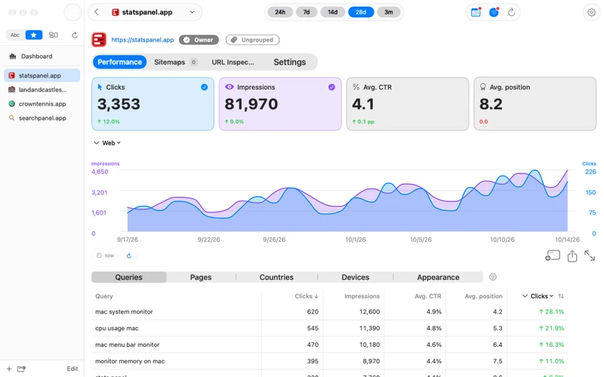Switch sidebar sorting to Abc

[x=15, y=35]
